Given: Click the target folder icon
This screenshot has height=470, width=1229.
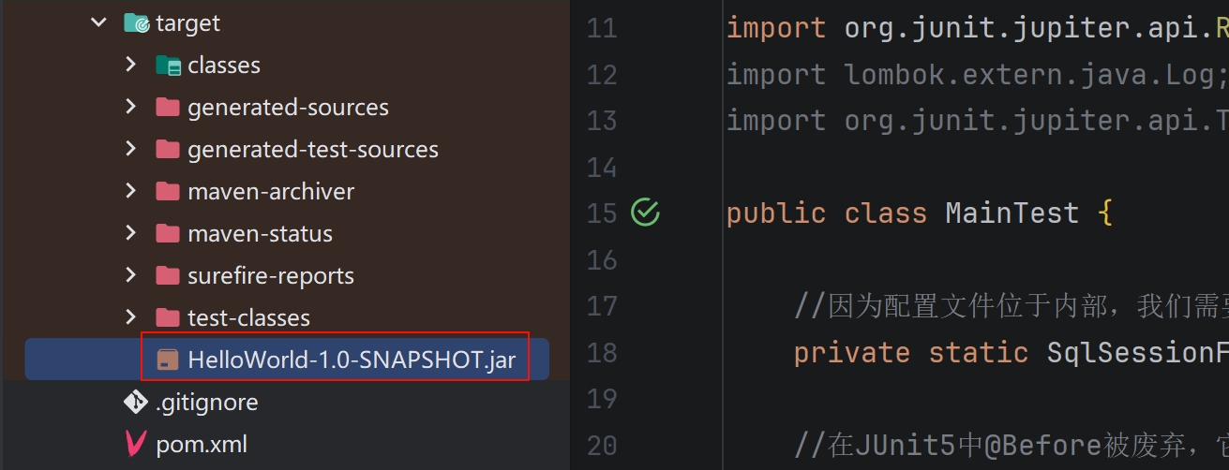Looking at the screenshot, I should click(x=137, y=23).
